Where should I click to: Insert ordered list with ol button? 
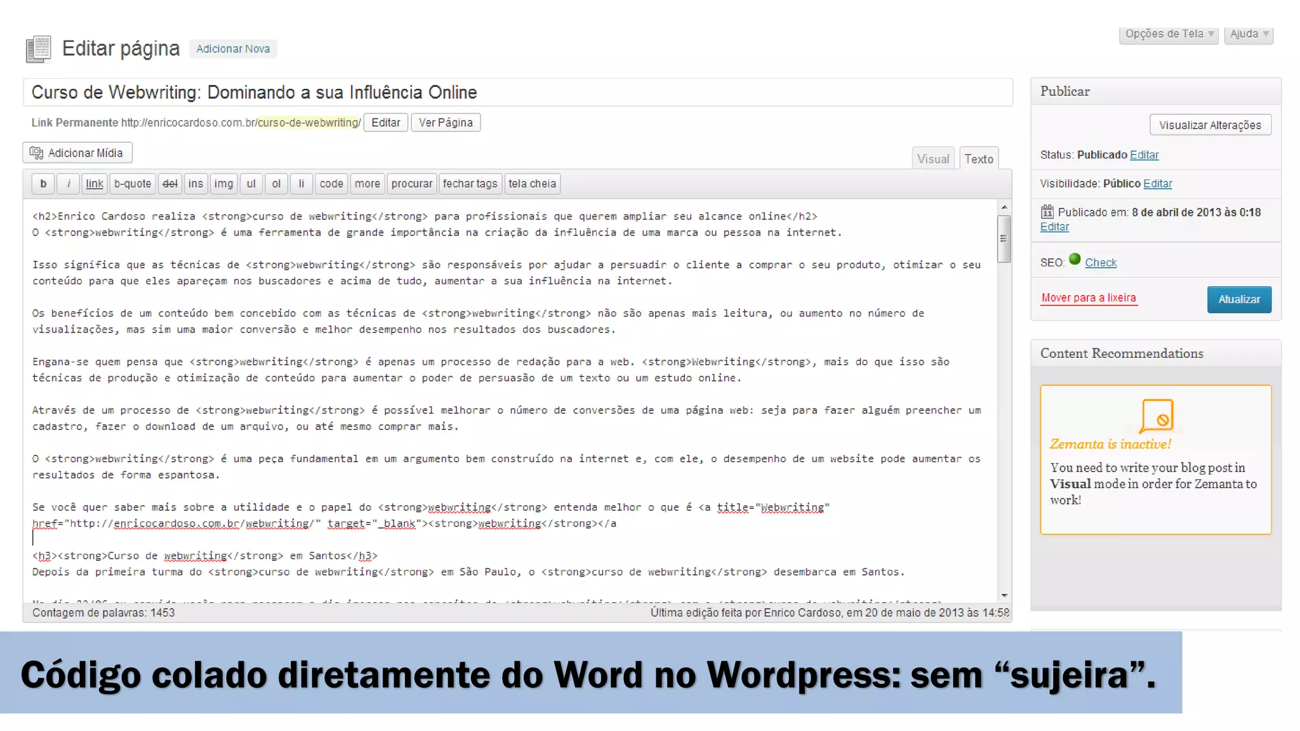[x=276, y=183]
